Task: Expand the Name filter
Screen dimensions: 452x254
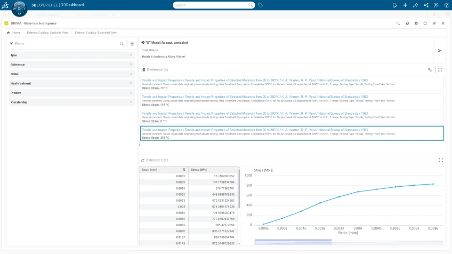Action: click(x=72, y=74)
